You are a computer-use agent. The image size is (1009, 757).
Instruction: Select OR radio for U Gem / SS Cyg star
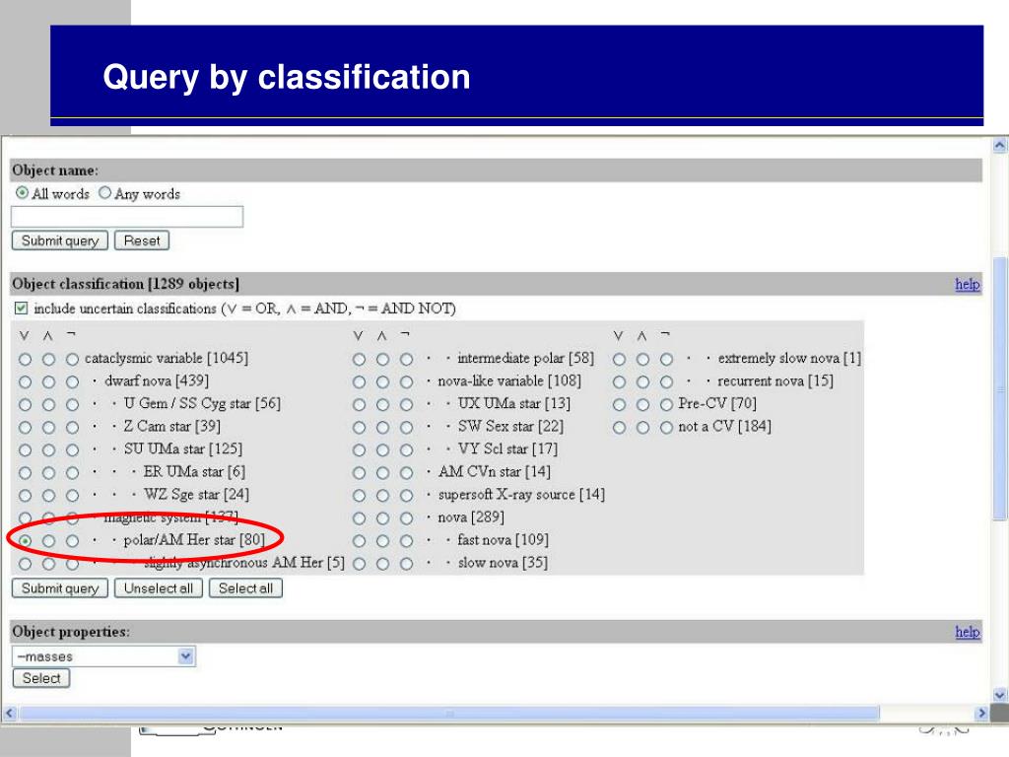tap(25, 405)
